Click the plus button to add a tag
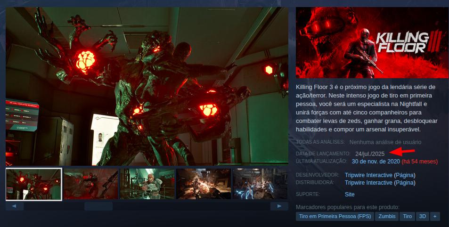Viewport: 449px width, 227px height. coord(435,217)
